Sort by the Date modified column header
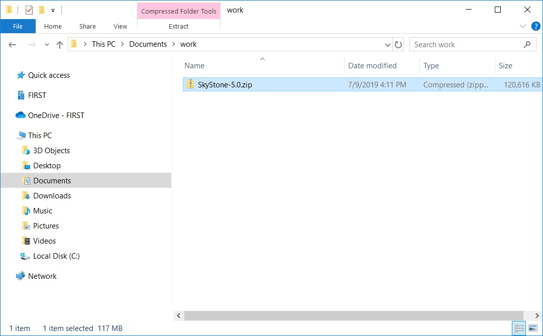543x336 pixels. (372, 66)
